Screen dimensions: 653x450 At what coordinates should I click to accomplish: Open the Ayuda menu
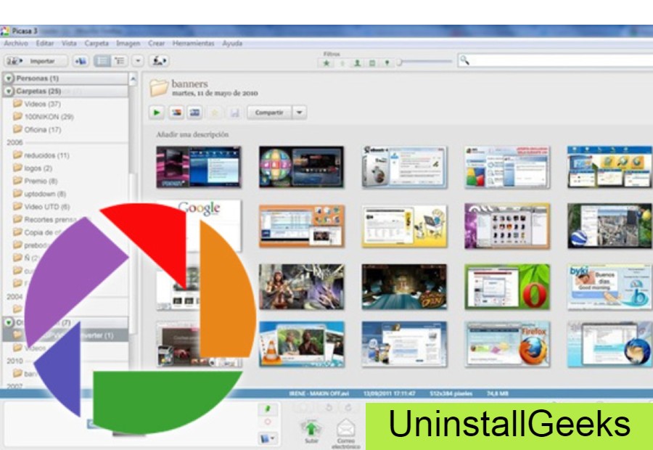[232, 44]
